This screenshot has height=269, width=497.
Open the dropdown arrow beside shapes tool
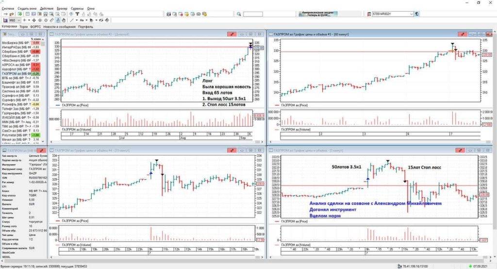coord(97,20)
